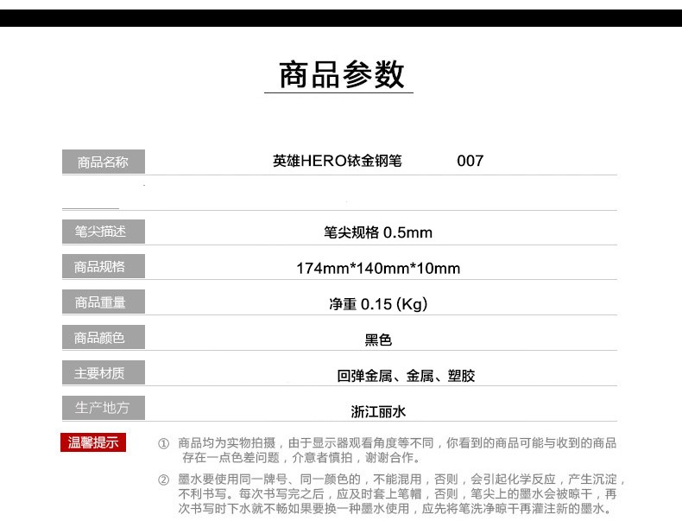Click the 浙江丽水 origin value
This screenshot has width=682, height=521.
(378, 411)
